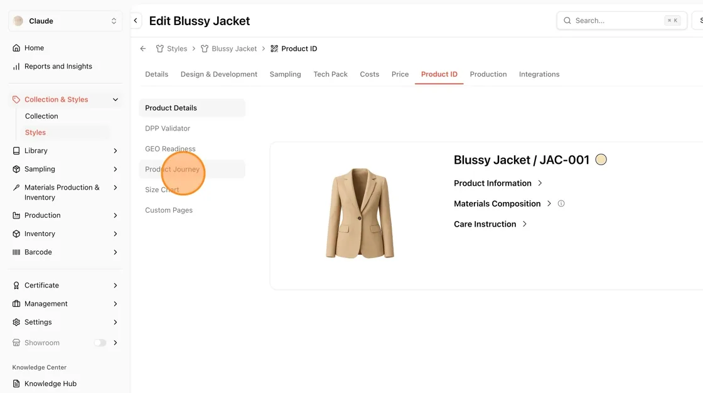Expand the Sampling sidebar arrow
This screenshot has height=393, width=703.
click(x=115, y=169)
